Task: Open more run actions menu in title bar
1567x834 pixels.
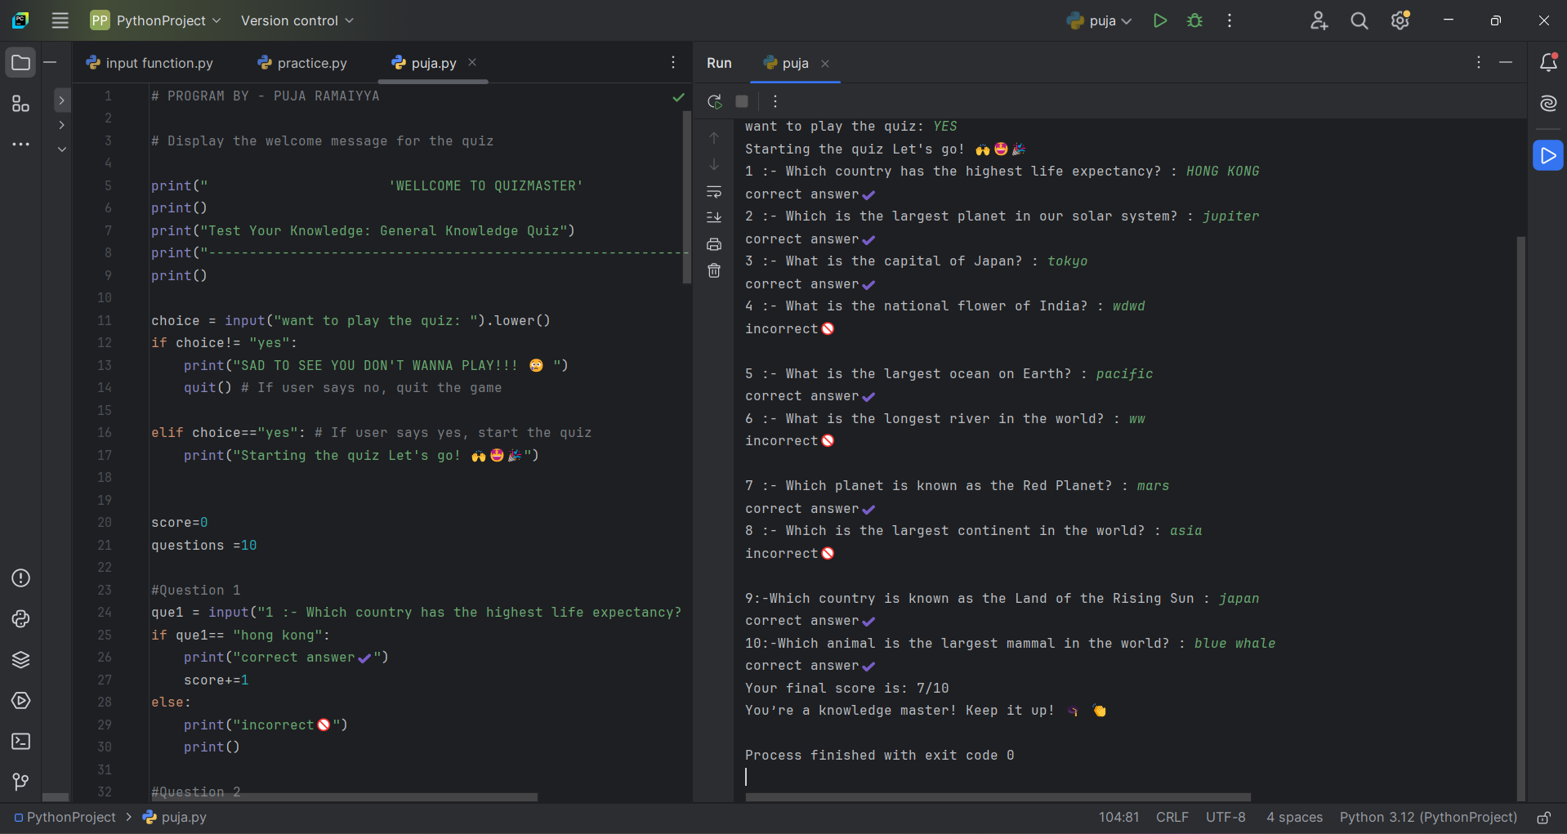Action: 1230,20
